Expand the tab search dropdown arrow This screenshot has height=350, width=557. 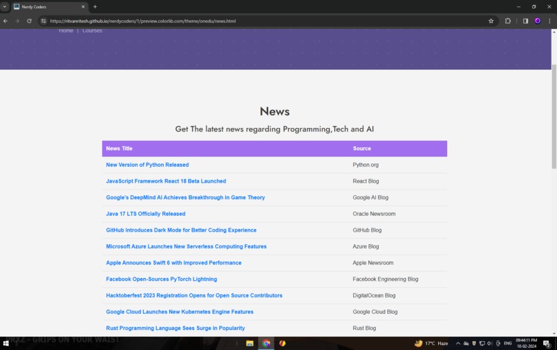point(5,7)
